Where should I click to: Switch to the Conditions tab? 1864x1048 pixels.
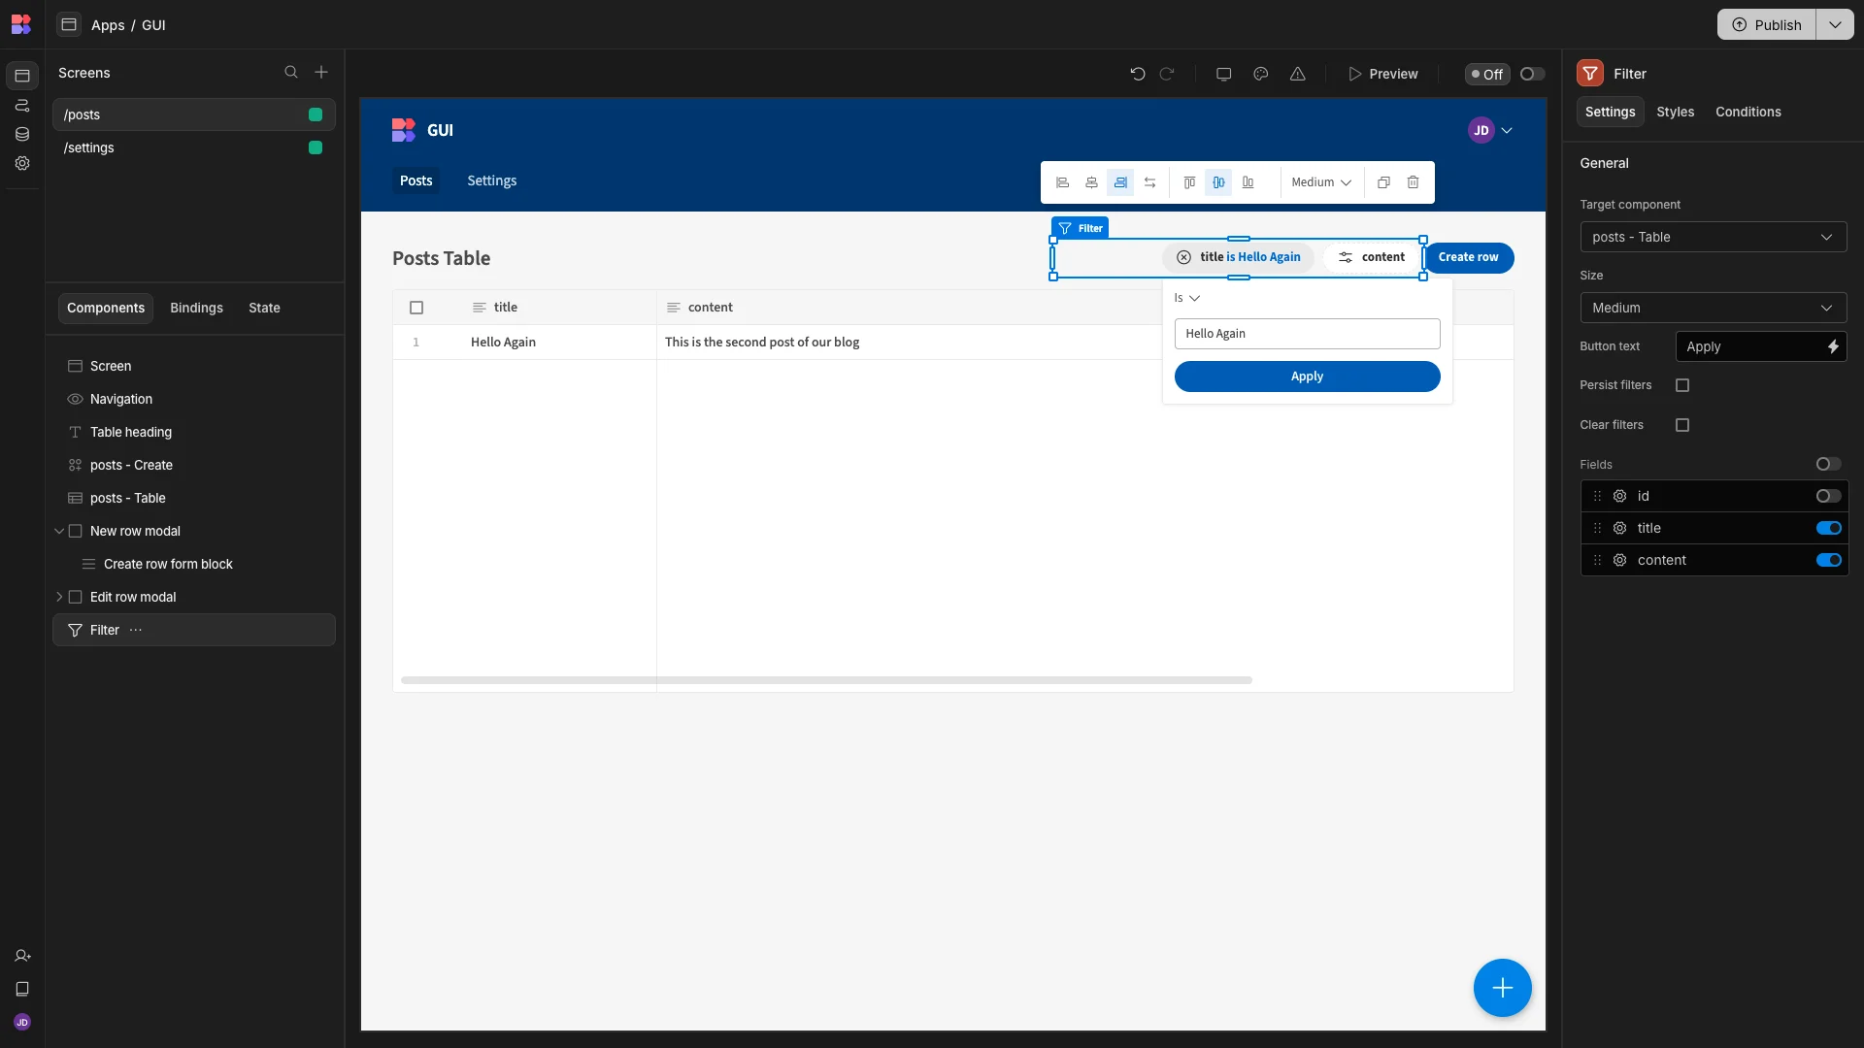pyautogui.click(x=1747, y=112)
